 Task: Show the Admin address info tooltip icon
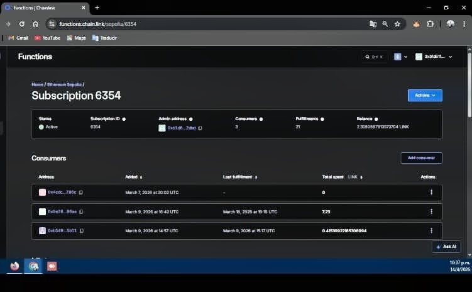click(x=191, y=119)
